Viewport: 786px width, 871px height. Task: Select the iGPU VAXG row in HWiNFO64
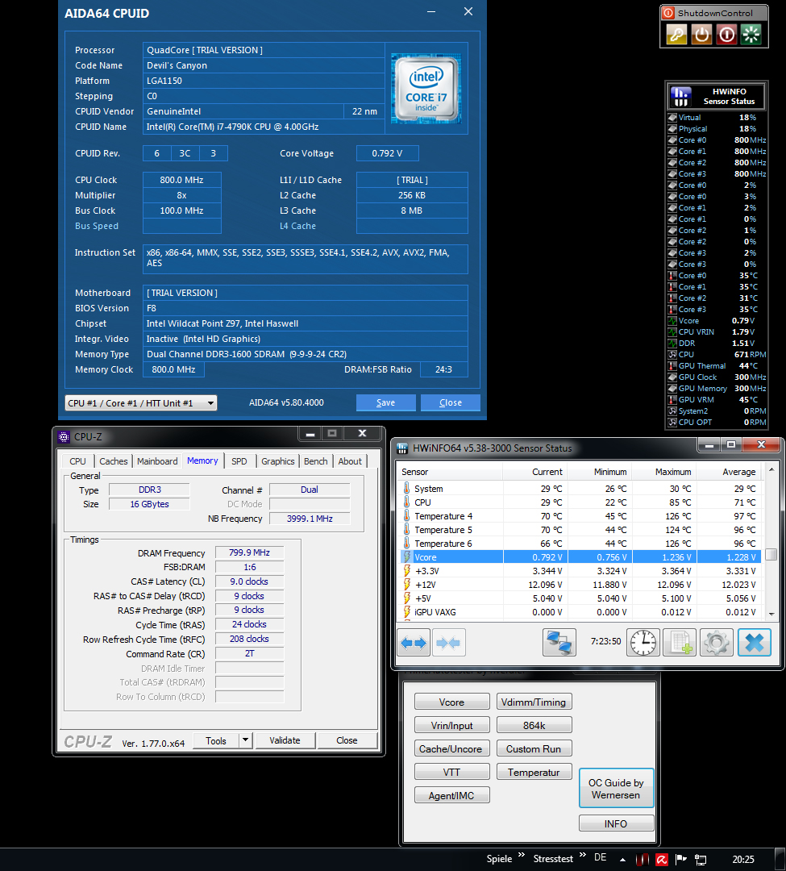pos(580,612)
